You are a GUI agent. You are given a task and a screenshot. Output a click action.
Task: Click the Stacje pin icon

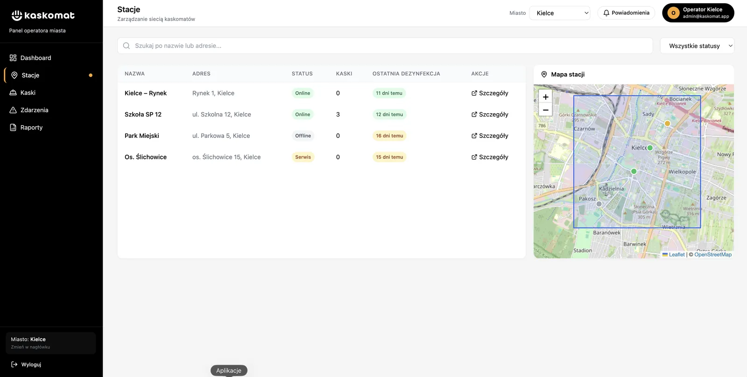(x=14, y=75)
